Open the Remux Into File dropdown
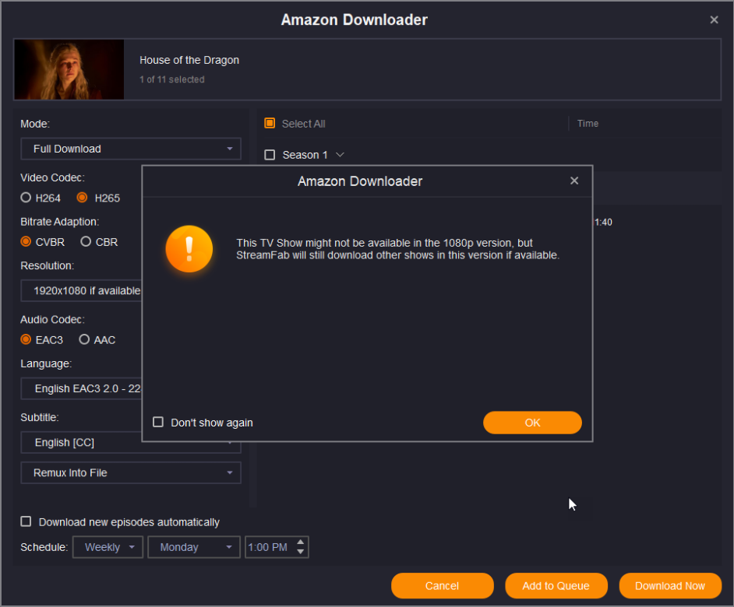The image size is (734, 607). pos(130,472)
